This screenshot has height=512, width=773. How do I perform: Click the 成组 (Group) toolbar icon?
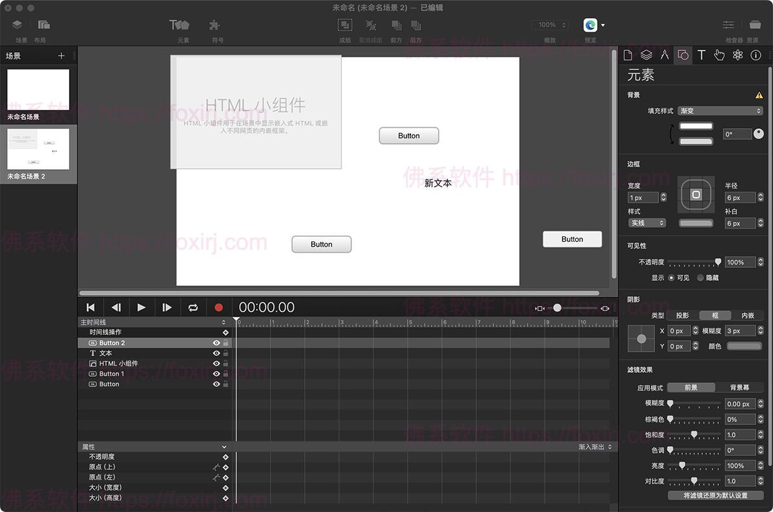pyautogui.click(x=345, y=26)
